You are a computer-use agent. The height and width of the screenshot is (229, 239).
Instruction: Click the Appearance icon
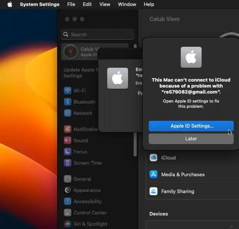click(68, 190)
